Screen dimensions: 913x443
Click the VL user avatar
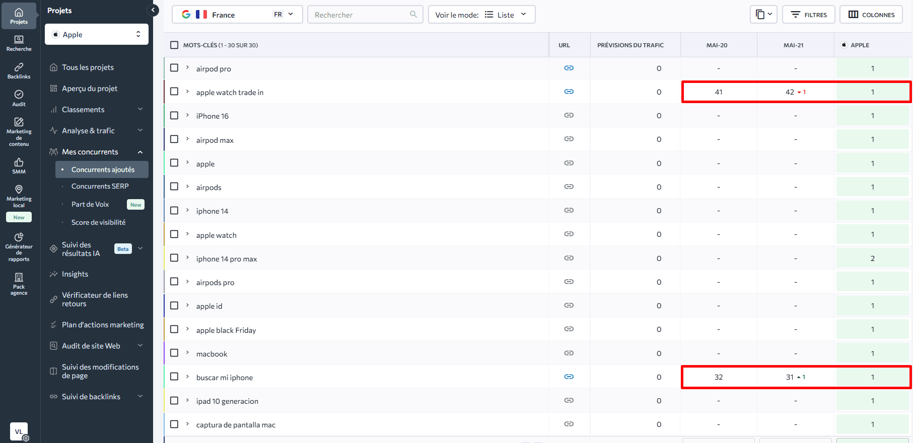click(19, 431)
